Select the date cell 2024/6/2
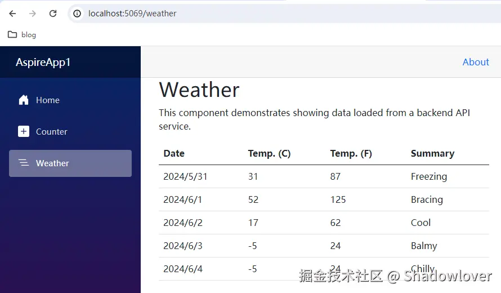The height and width of the screenshot is (293, 501). point(183,223)
